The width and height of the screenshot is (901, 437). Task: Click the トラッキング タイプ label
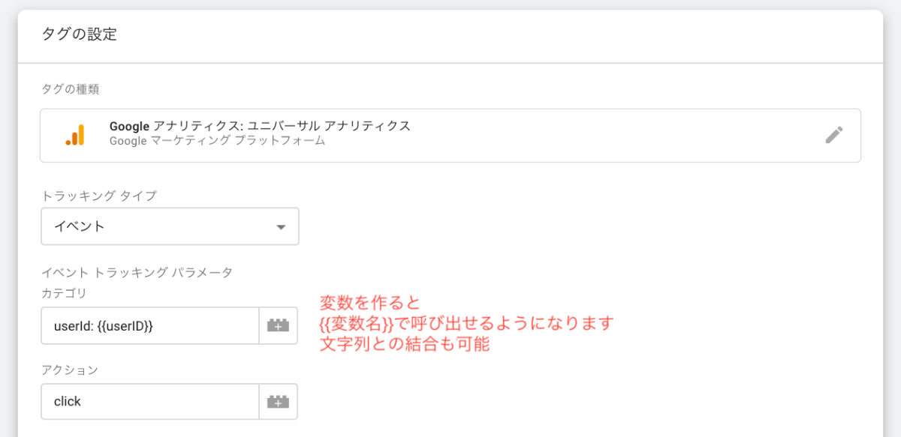99,196
